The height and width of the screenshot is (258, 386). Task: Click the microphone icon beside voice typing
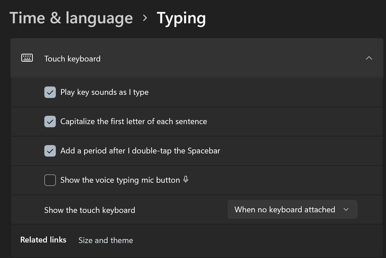[186, 180]
